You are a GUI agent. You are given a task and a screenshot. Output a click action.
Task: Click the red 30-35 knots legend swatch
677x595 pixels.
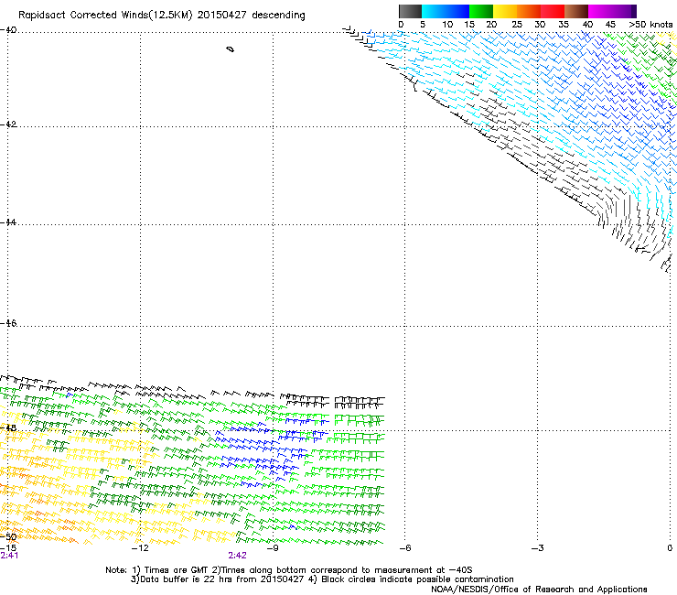pyautogui.click(x=553, y=11)
